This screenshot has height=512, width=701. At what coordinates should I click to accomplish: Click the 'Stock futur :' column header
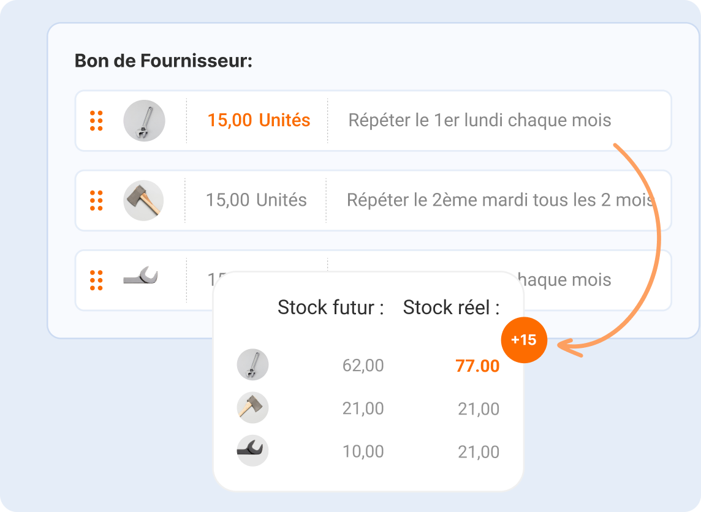[x=331, y=307]
